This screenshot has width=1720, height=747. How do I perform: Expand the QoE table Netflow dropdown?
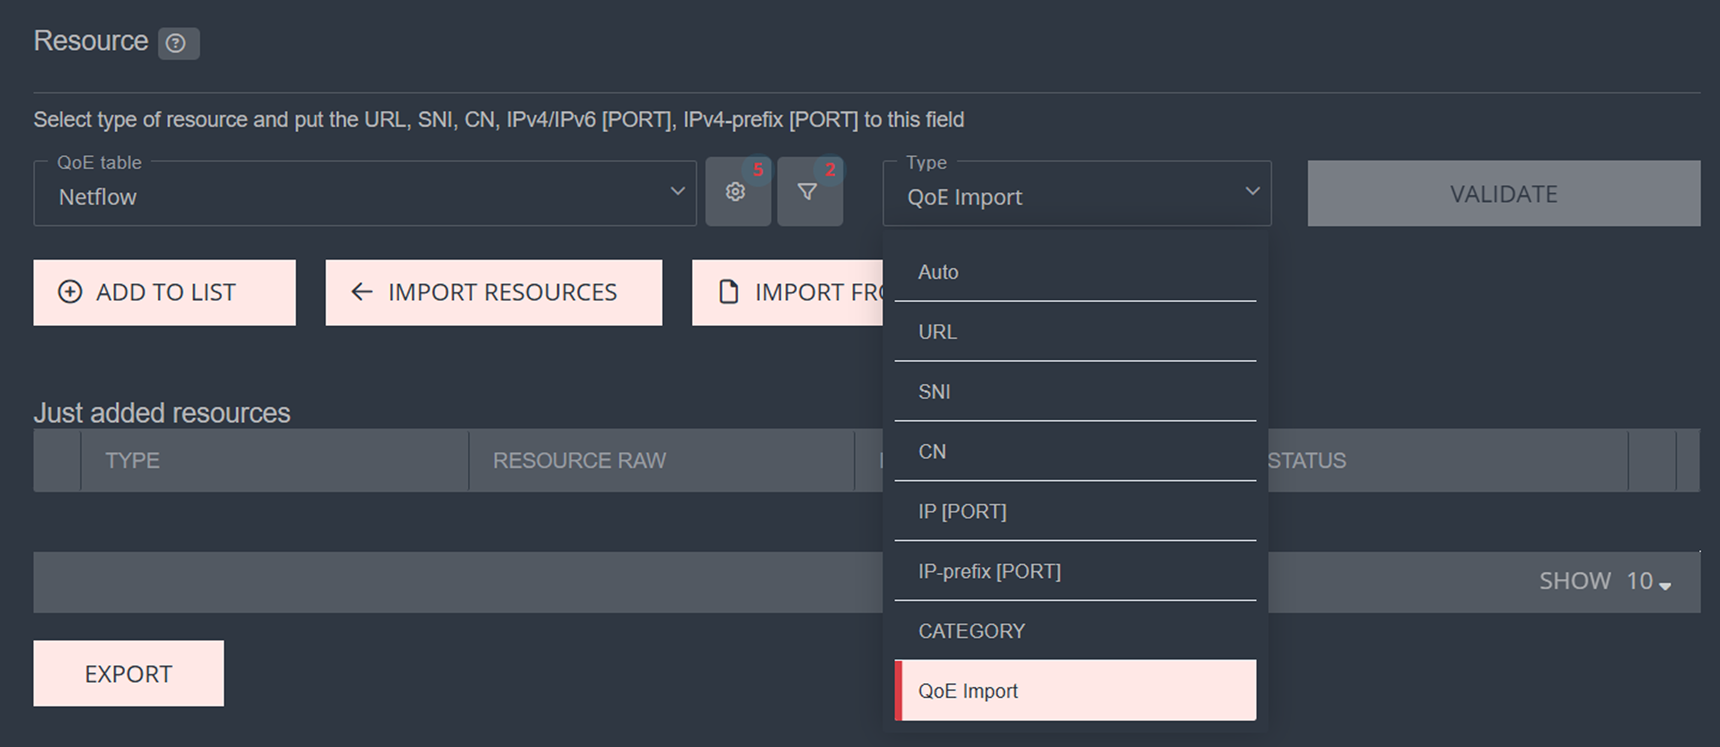(365, 193)
